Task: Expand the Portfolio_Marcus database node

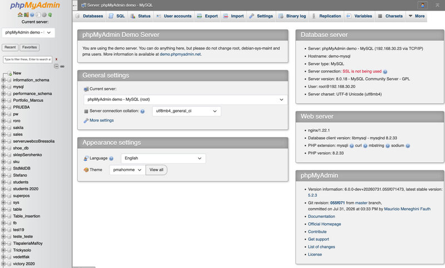Action: (3, 100)
